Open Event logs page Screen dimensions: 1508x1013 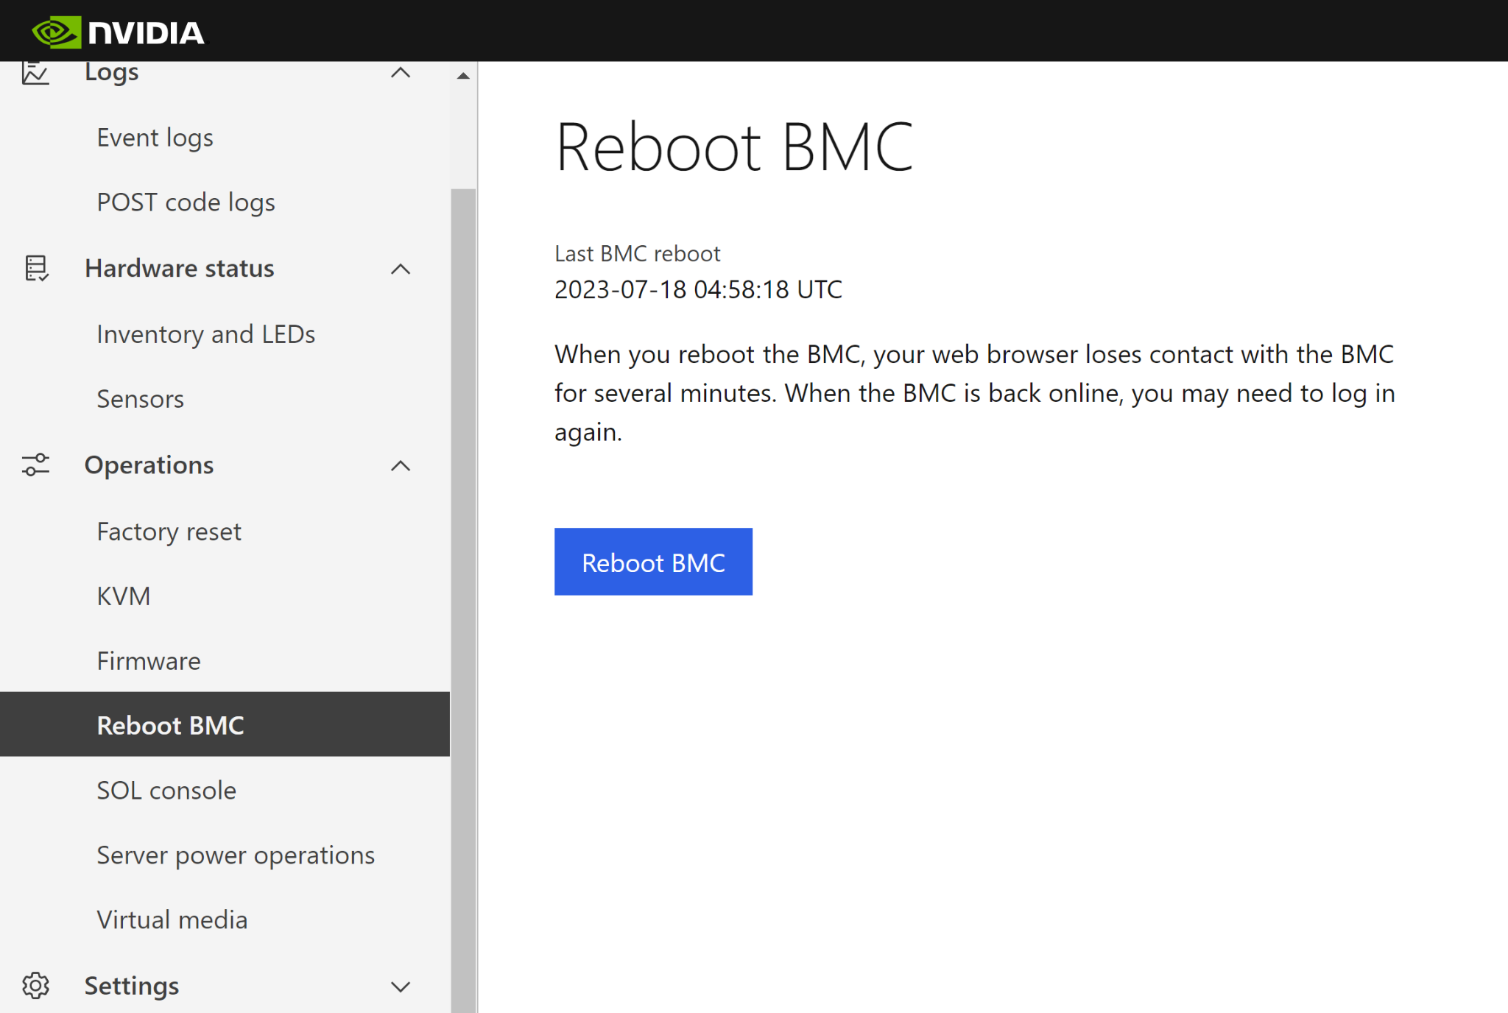155,138
